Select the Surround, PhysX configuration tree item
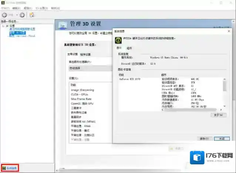This screenshot has height=173, width=236. click(x=22, y=36)
